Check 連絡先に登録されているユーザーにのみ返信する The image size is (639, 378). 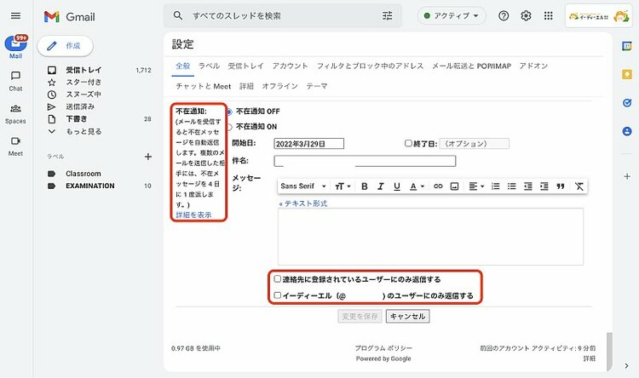tap(278, 279)
